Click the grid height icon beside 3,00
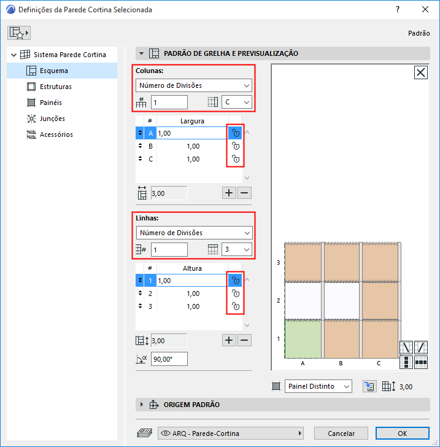 point(388,386)
